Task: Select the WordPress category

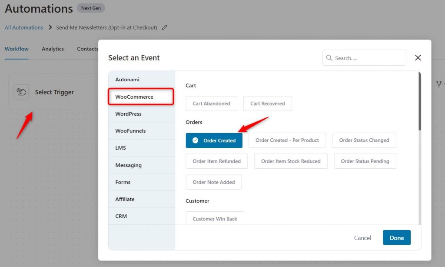Action: (x=142, y=114)
